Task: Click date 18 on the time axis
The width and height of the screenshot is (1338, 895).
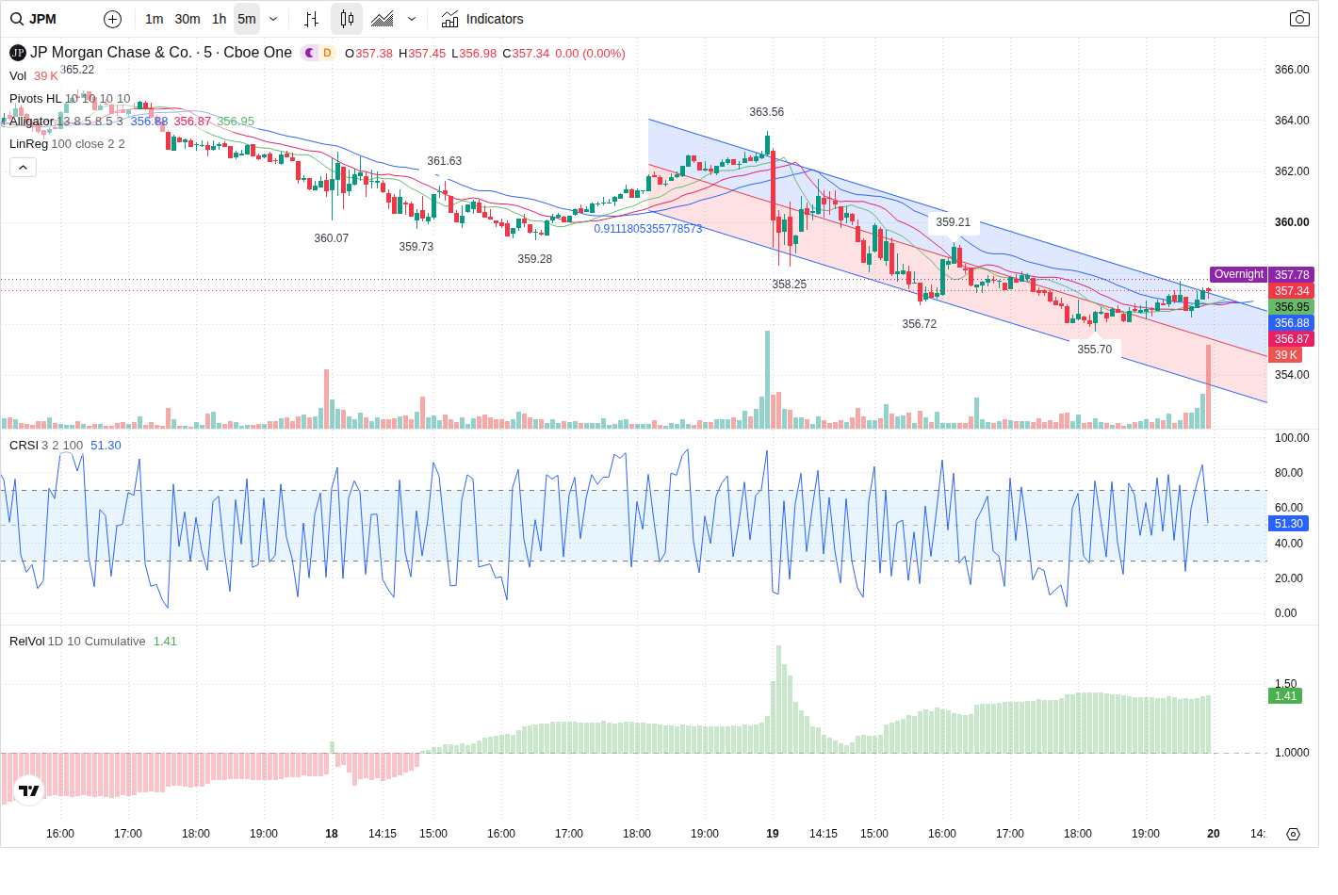Action: [332, 834]
